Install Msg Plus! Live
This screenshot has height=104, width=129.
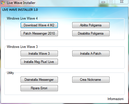(x=39, y=62)
